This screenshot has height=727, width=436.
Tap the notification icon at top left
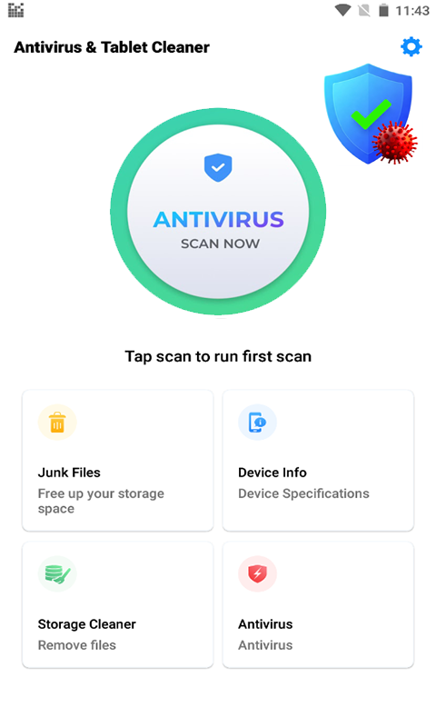pyautogui.click(x=15, y=10)
